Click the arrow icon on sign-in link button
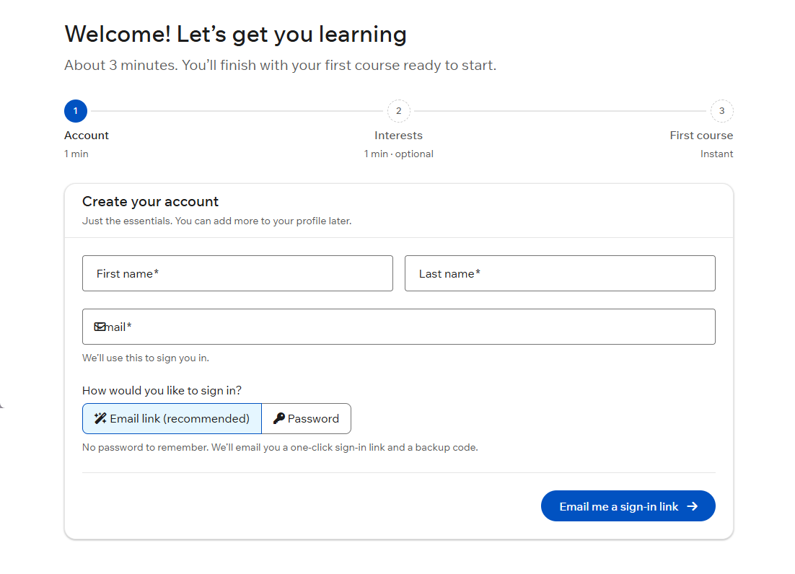The height and width of the screenshot is (574, 795). coord(693,506)
